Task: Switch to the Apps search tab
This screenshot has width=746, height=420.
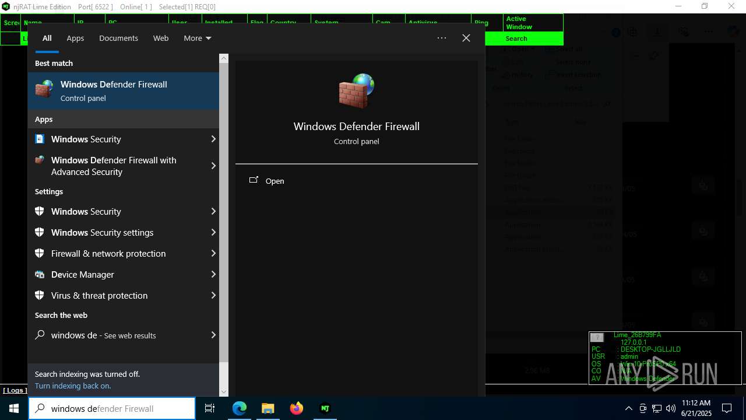Action: coord(75,38)
